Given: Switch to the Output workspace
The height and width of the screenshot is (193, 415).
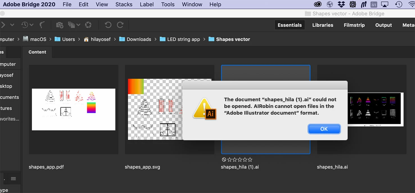Looking at the screenshot, I should 384,25.
